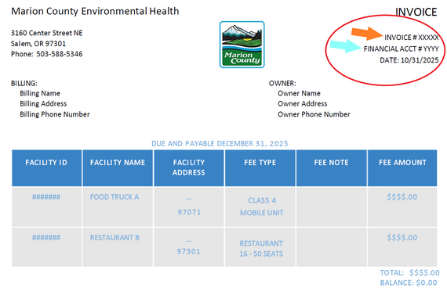
Task: Click the 'FINANCIAL ACCT # YYYY' text
Action: point(401,49)
